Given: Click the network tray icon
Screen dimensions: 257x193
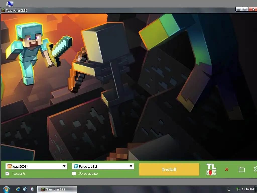Looking at the screenshot, I should 238,189.
